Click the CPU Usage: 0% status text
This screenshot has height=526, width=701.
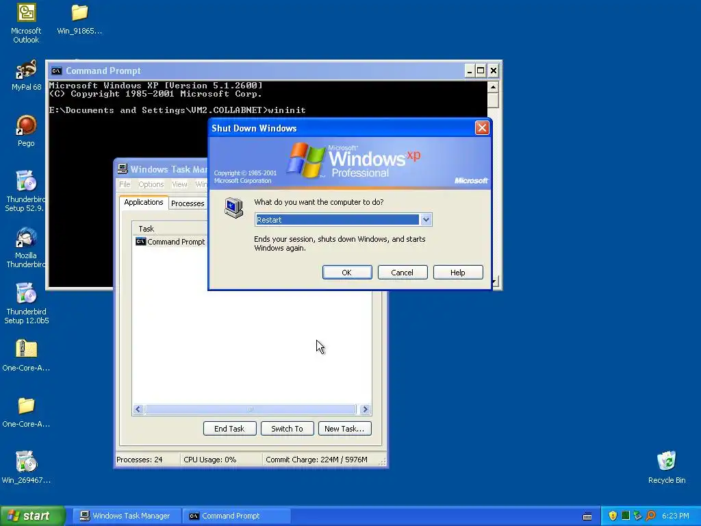209,460
